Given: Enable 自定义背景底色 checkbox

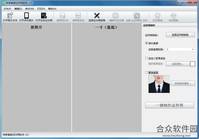Looking at the screenshot, I should coord(147,58).
